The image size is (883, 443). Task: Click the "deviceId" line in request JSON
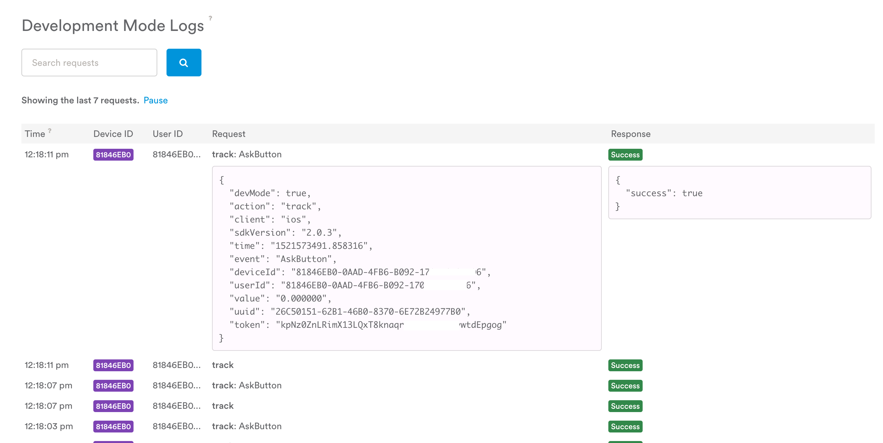360,272
